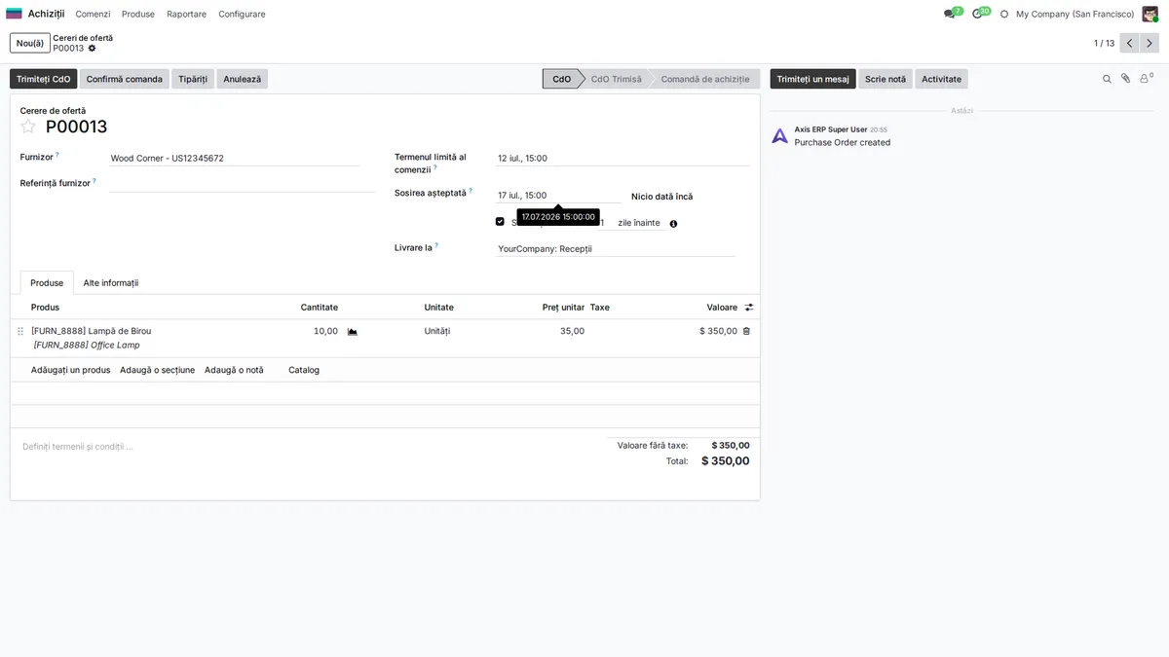The image size is (1169, 657).
Task: Uncheck the reminder checkbox under Sosirea așteptată
Action: 500,222
